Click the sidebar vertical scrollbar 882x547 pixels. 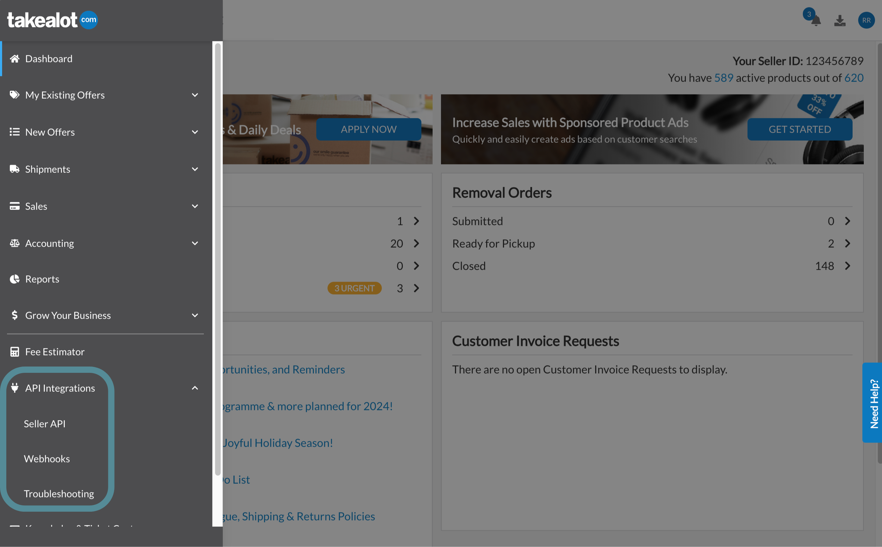(218, 259)
